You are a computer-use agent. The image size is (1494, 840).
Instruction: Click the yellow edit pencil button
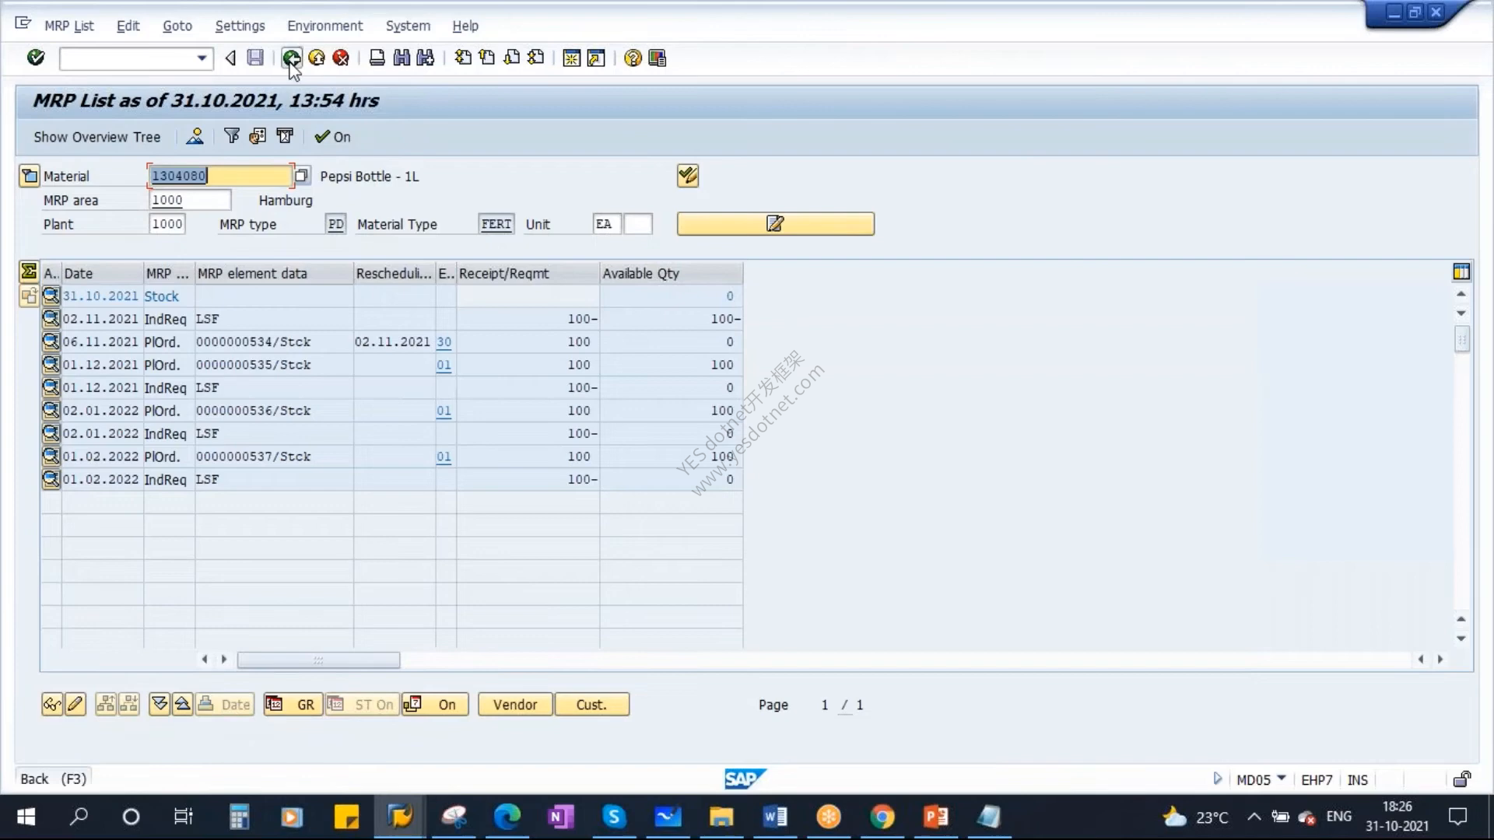[x=775, y=224]
